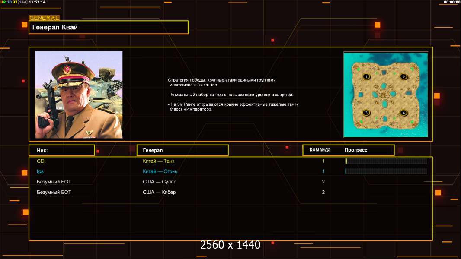The height and width of the screenshot is (259, 461).
Task: Select start position 2 on the minimap
Action: (403, 77)
